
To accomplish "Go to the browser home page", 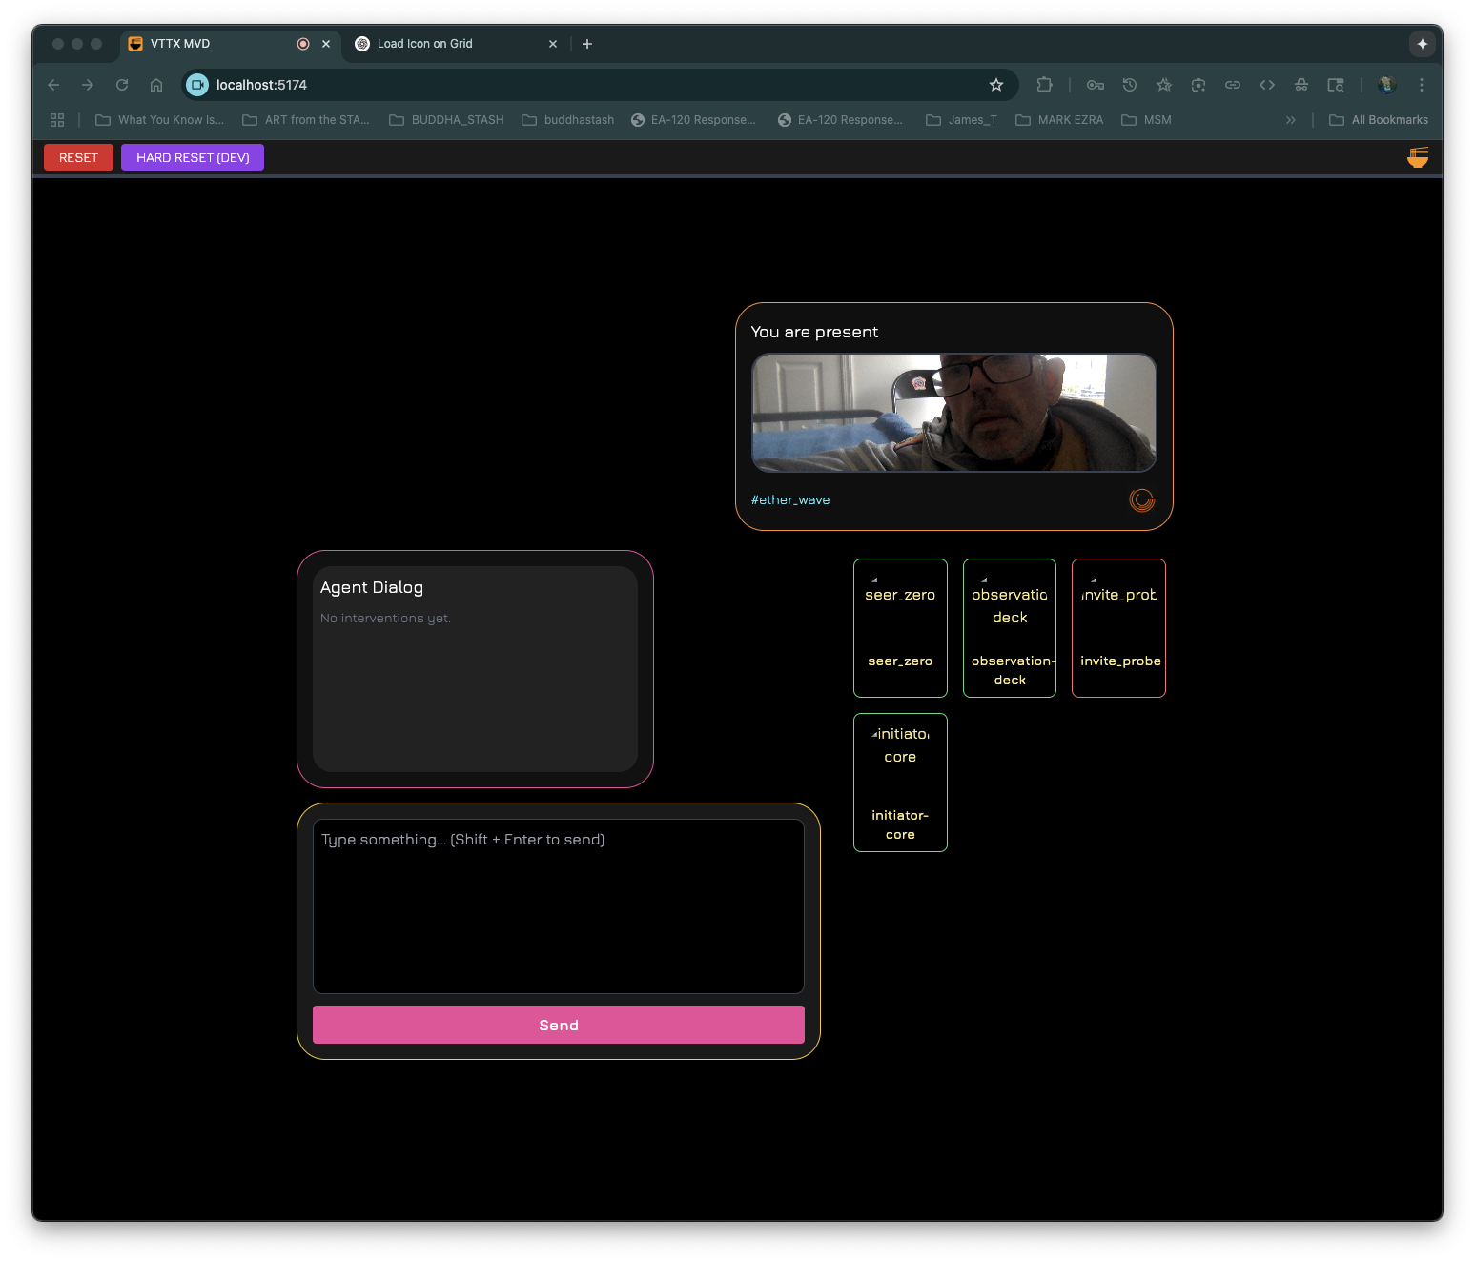I will (156, 85).
